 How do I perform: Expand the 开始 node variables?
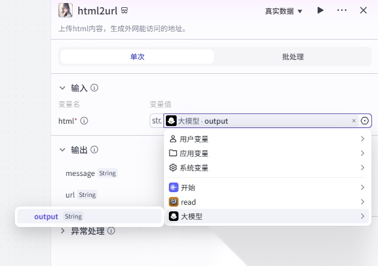[x=267, y=187]
